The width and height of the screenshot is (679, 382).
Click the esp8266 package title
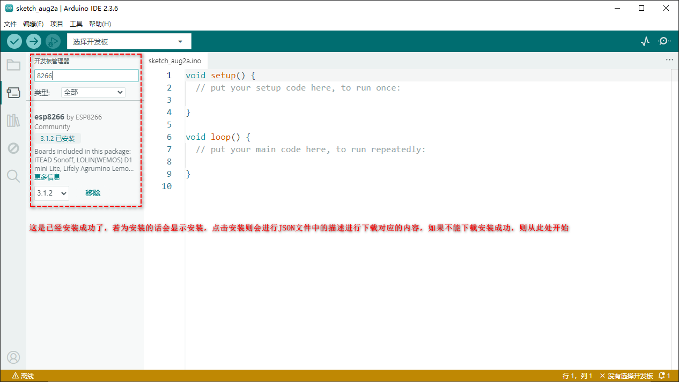pyautogui.click(x=49, y=117)
